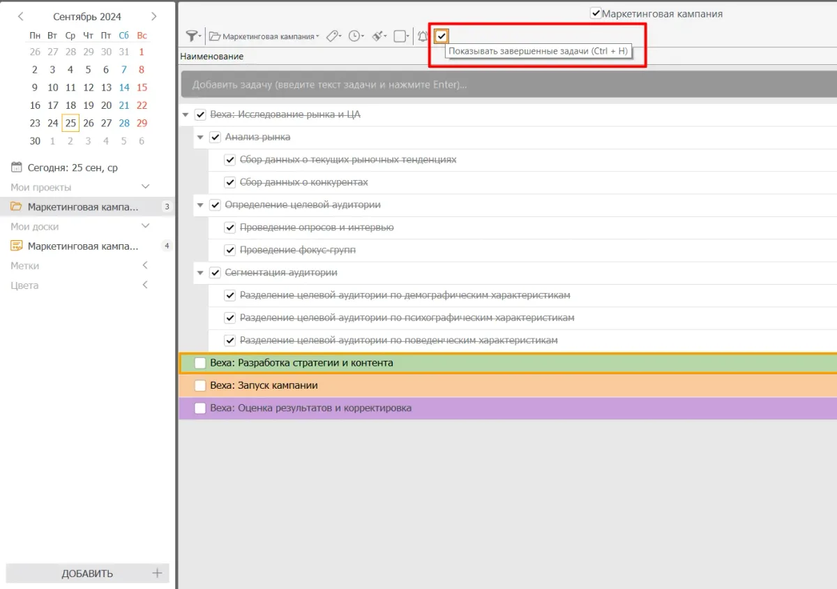Click the clock date icon in toolbar
Image resolution: width=837 pixels, height=589 pixels.
pyautogui.click(x=356, y=36)
